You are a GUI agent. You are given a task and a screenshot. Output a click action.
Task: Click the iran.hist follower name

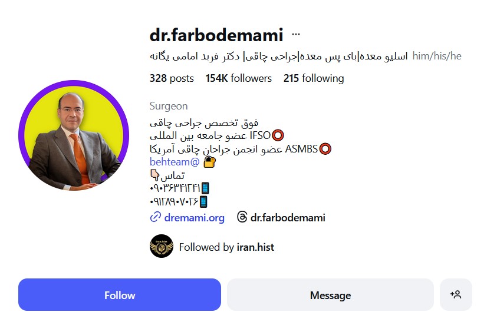[x=255, y=247]
